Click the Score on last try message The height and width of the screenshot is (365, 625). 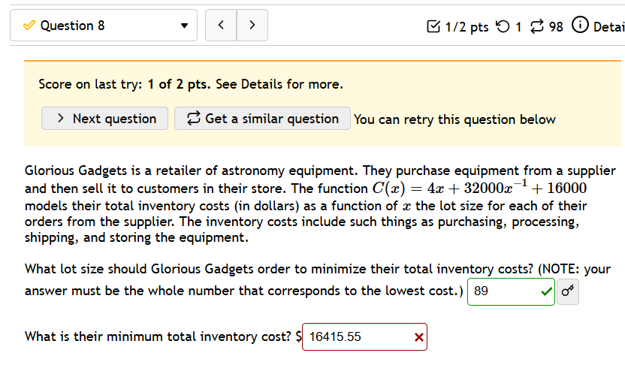191,84
